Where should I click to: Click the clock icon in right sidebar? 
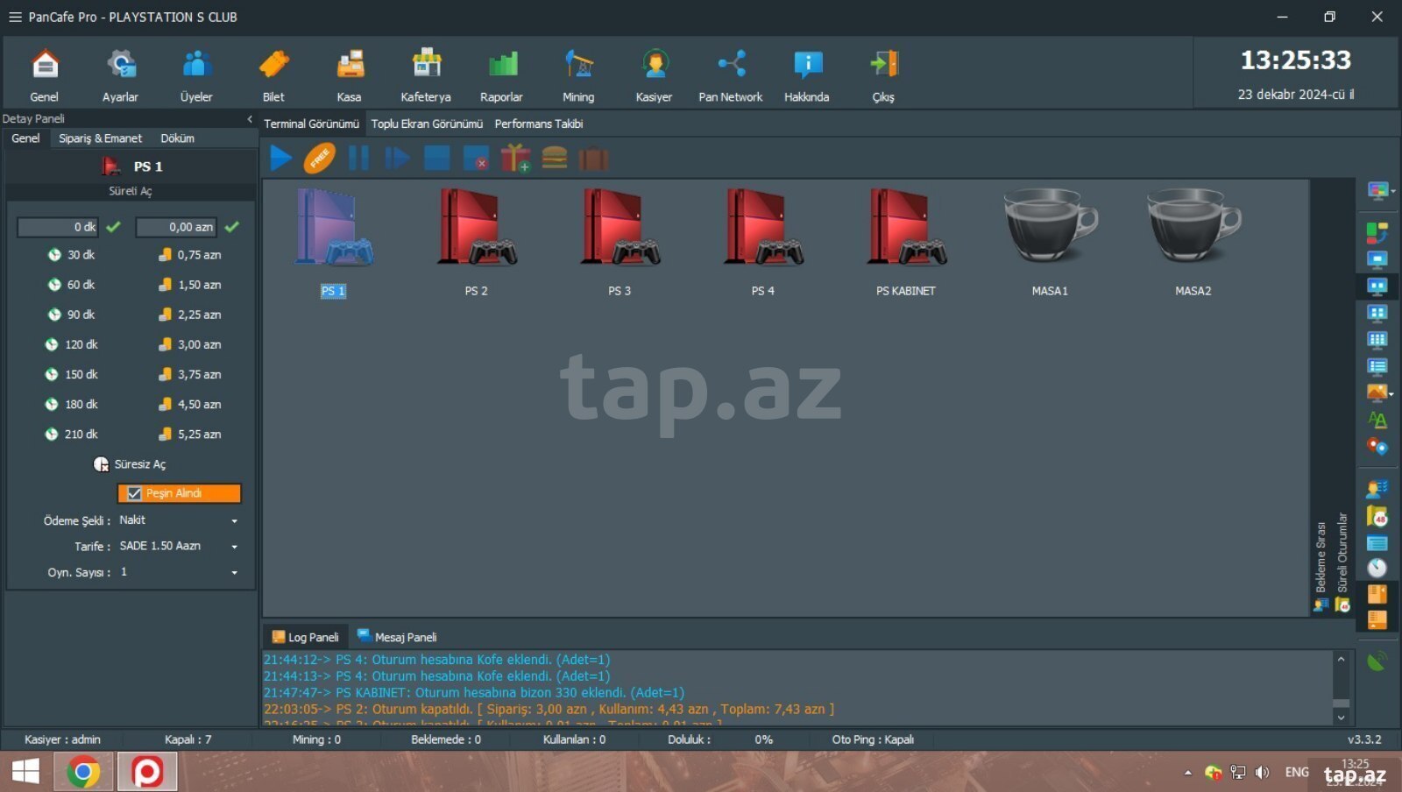tap(1377, 568)
